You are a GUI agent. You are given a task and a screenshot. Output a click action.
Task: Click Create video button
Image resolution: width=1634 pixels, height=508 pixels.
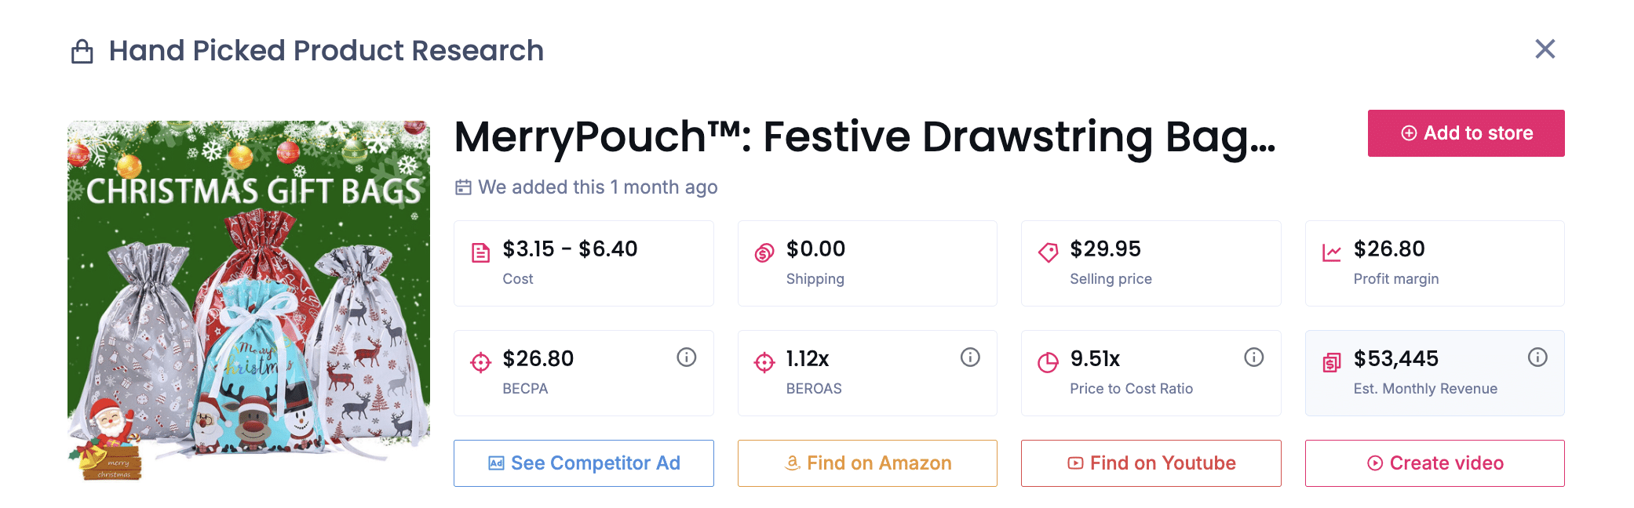point(1434,463)
